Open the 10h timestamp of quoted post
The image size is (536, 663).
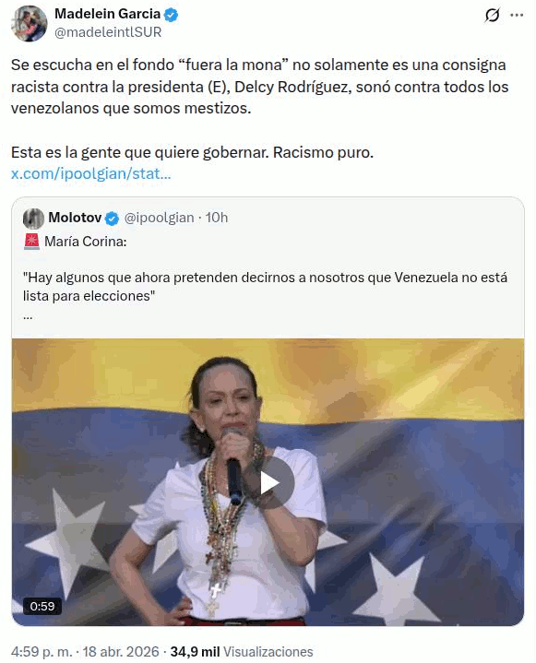(x=217, y=218)
